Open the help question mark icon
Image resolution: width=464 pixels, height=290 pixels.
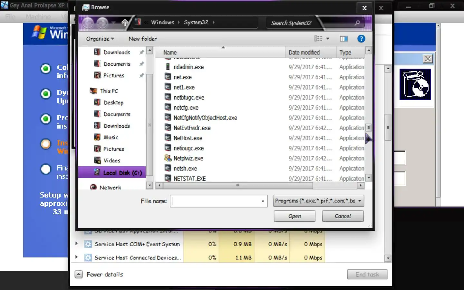tap(361, 39)
